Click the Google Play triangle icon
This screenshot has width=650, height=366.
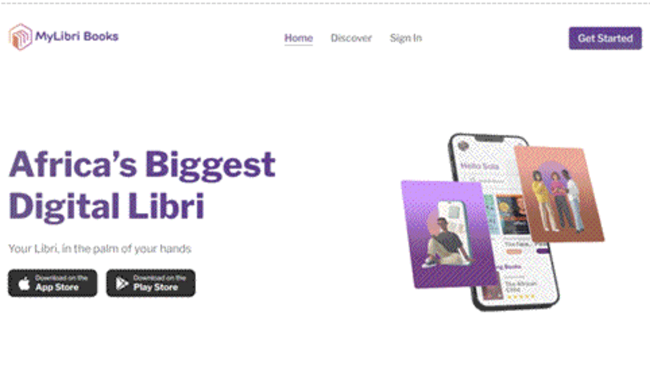122,284
